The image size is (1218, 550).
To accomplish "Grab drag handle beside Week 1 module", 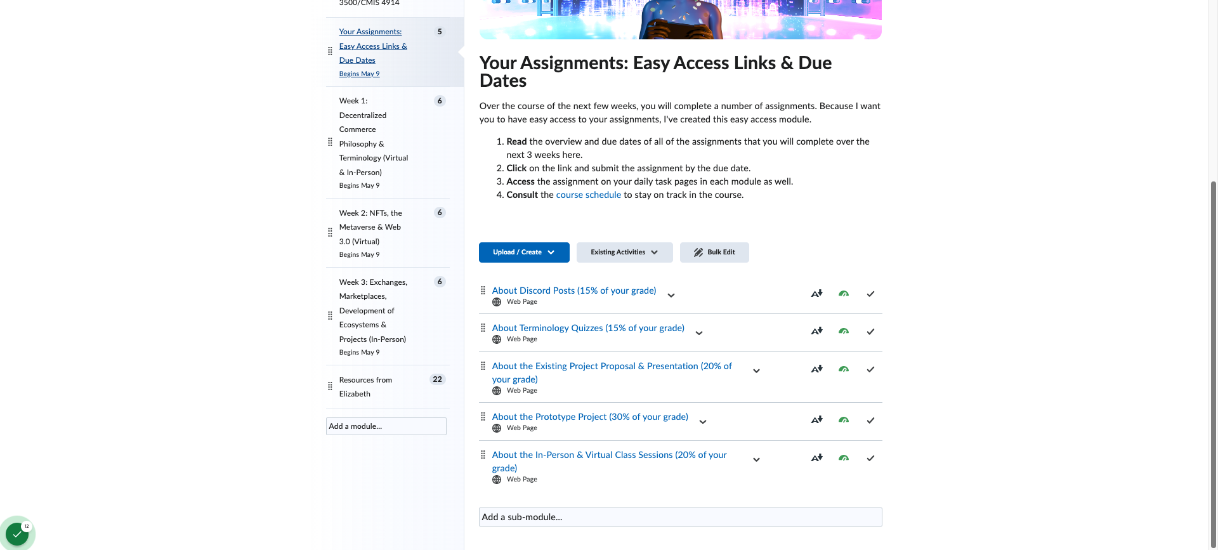I will click(330, 142).
